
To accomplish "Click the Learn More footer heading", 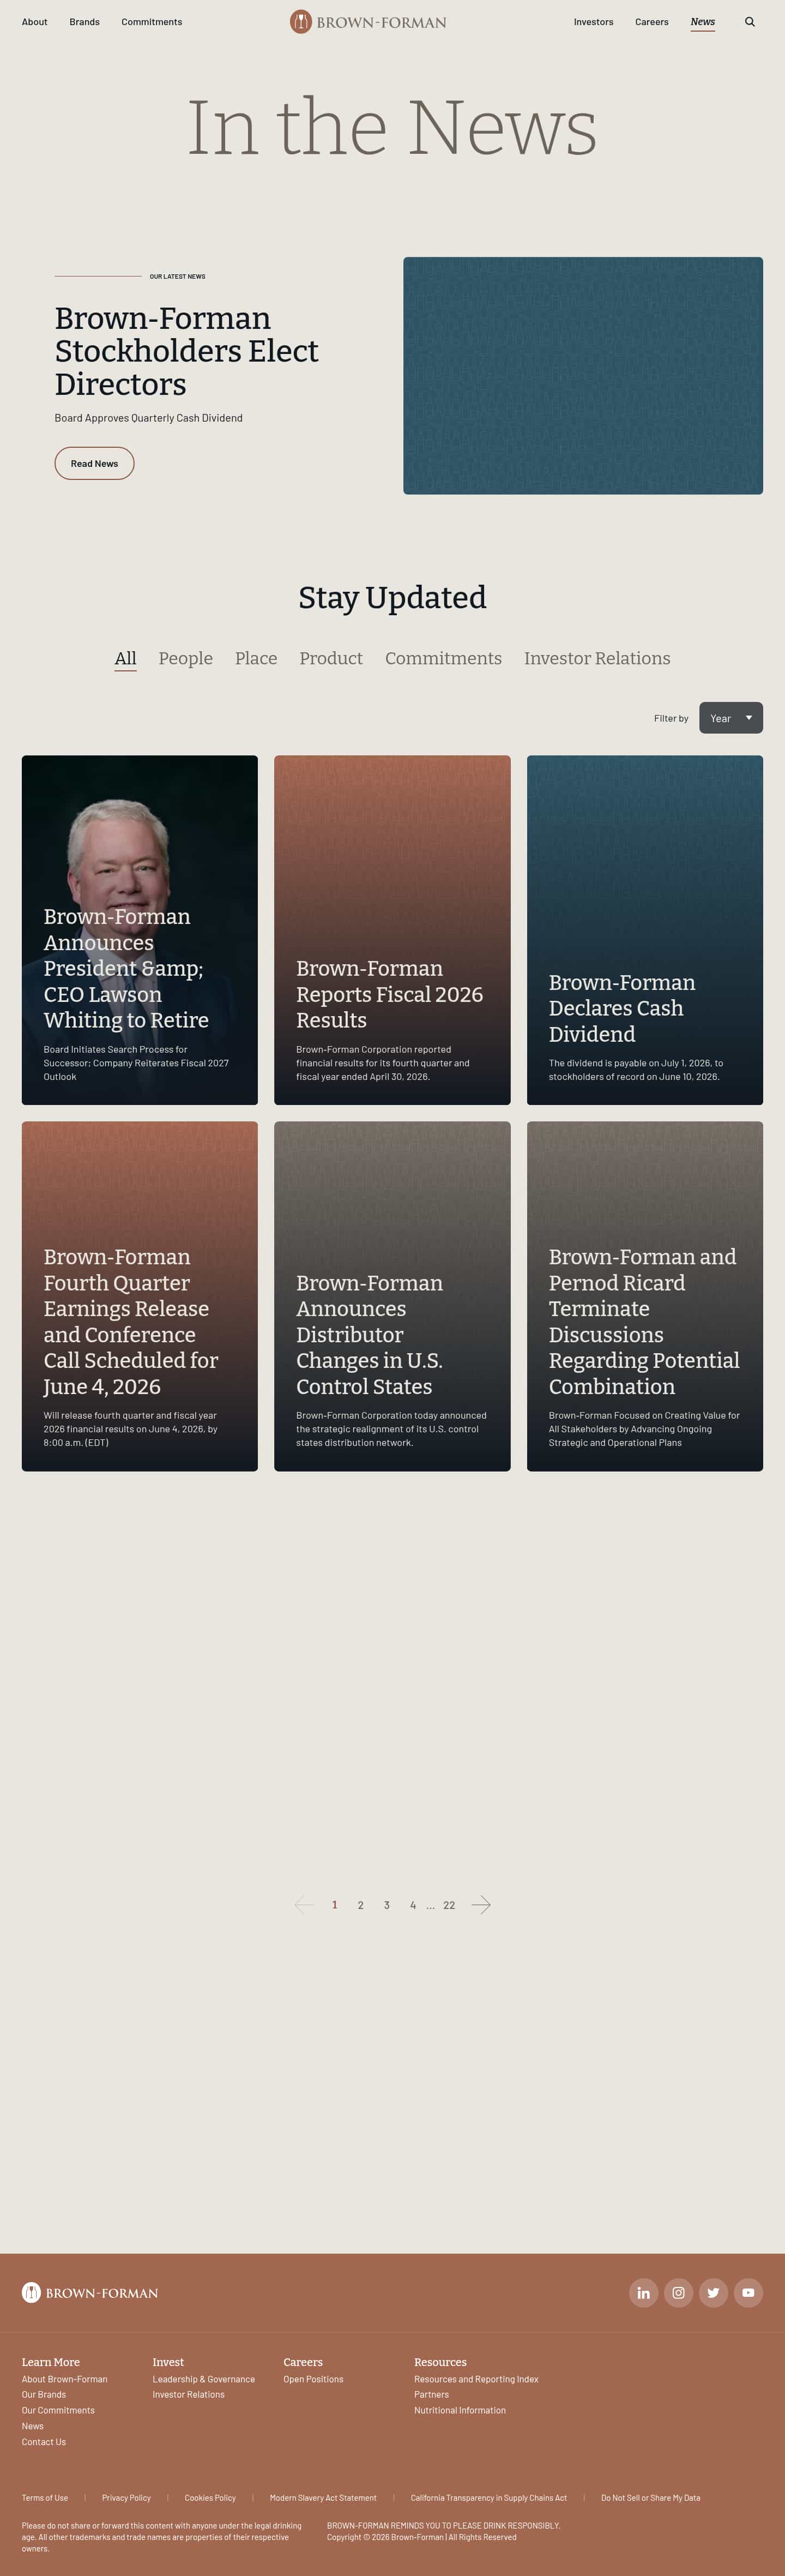I will (51, 2362).
